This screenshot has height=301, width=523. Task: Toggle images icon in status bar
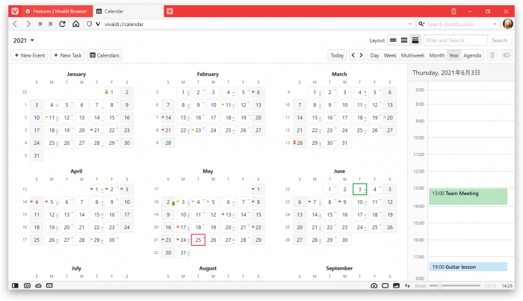[396, 285]
